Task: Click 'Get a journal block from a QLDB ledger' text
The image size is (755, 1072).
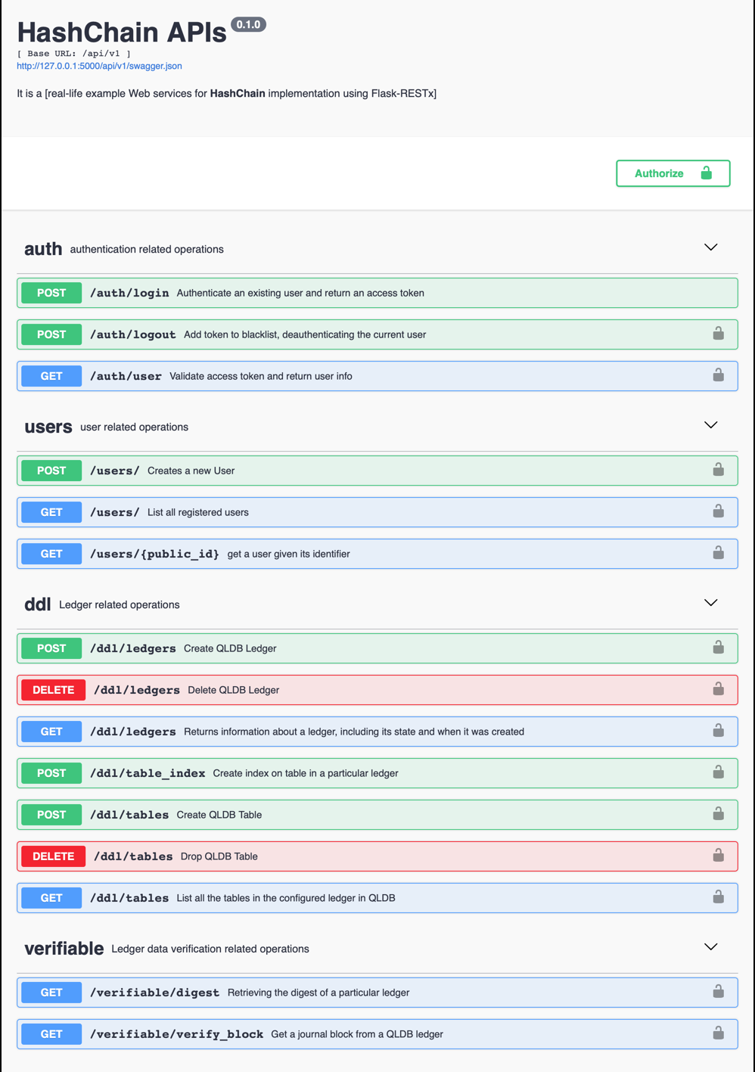Action: (357, 1034)
